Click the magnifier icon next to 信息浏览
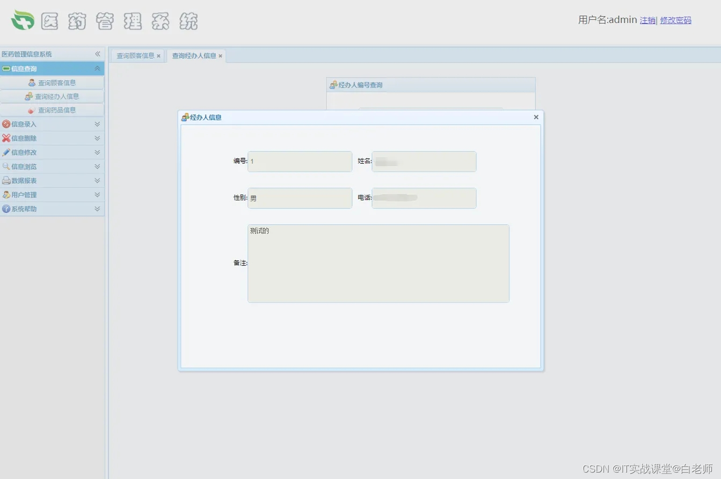721x479 pixels. click(6, 166)
